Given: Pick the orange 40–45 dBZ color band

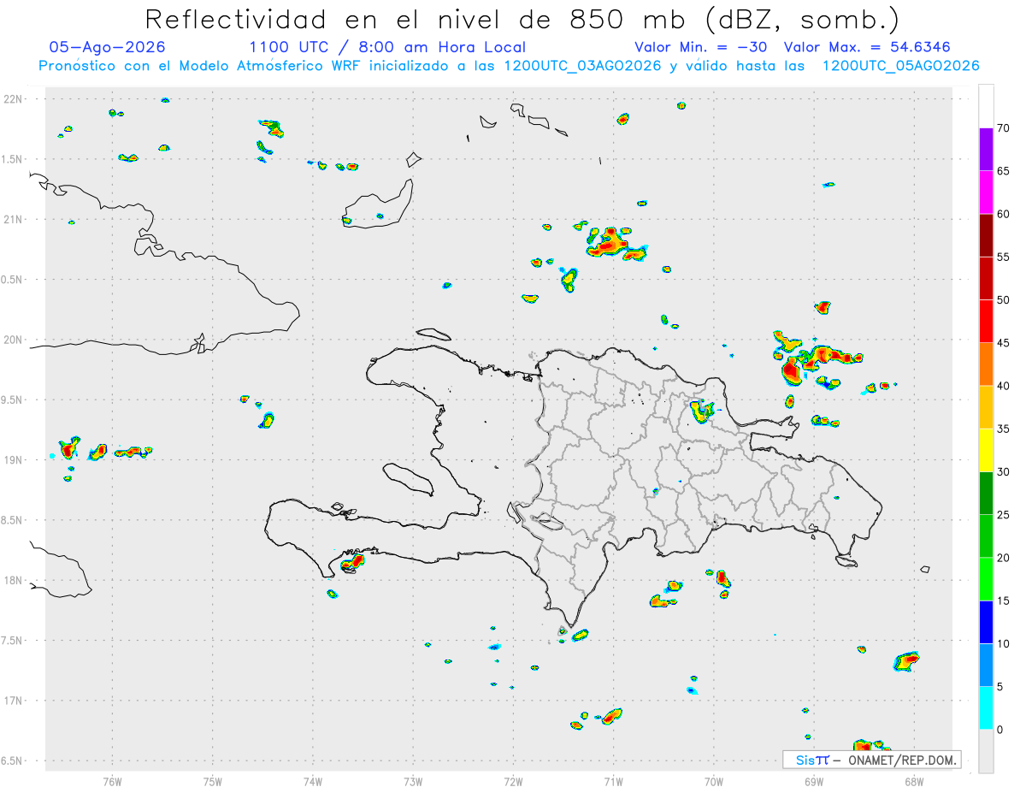Looking at the screenshot, I should coord(986,364).
